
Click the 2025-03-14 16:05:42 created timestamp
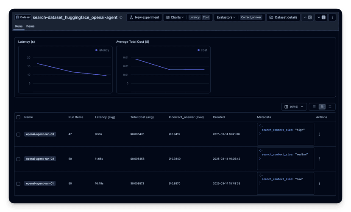click(x=226, y=159)
